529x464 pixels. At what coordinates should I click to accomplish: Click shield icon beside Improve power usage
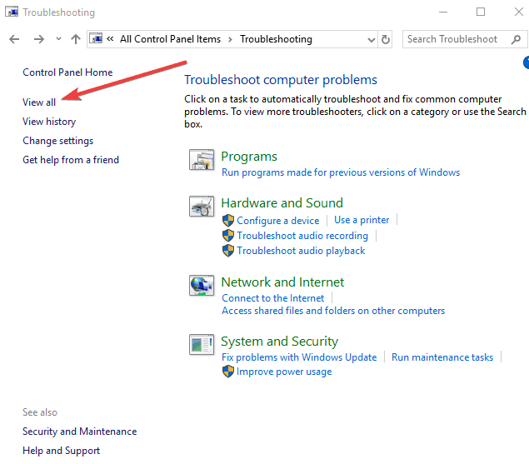(x=228, y=372)
